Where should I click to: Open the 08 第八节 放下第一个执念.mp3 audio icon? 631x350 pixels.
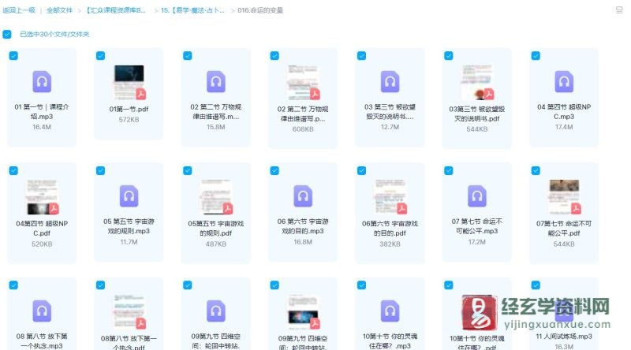pyautogui.click(x=42, y=311)
